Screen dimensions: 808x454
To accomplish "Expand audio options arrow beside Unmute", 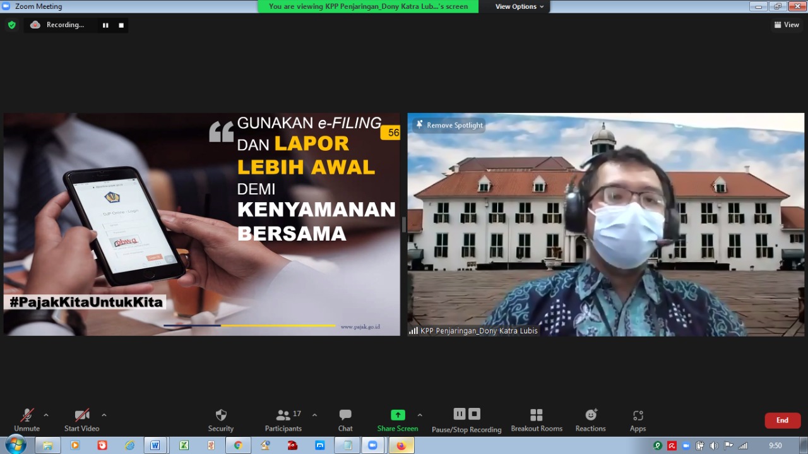I will click(x=46, y=415).
